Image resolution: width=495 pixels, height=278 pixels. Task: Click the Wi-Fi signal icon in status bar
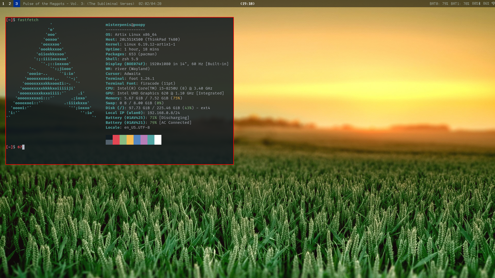(x=493, y=4)
